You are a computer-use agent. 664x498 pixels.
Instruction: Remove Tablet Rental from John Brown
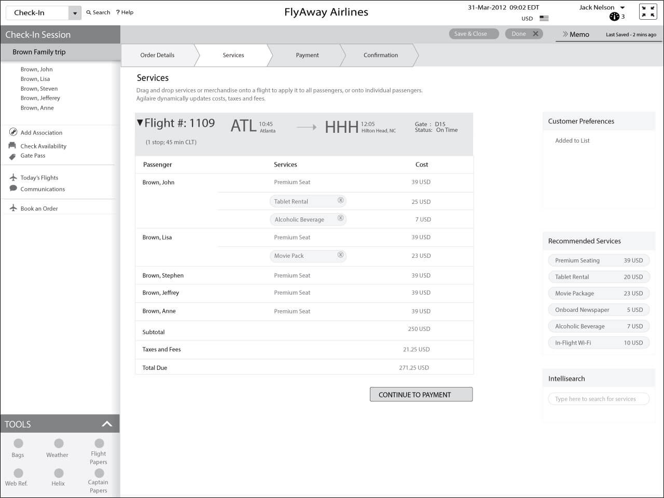tap(341, 200)
